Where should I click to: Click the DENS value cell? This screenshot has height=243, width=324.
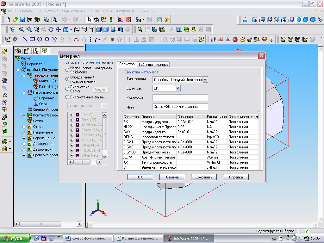(191, 137)
